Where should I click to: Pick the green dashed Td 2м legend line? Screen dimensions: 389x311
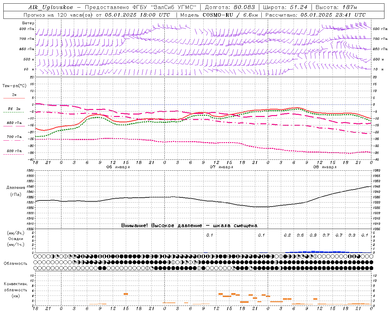(14, 112)
